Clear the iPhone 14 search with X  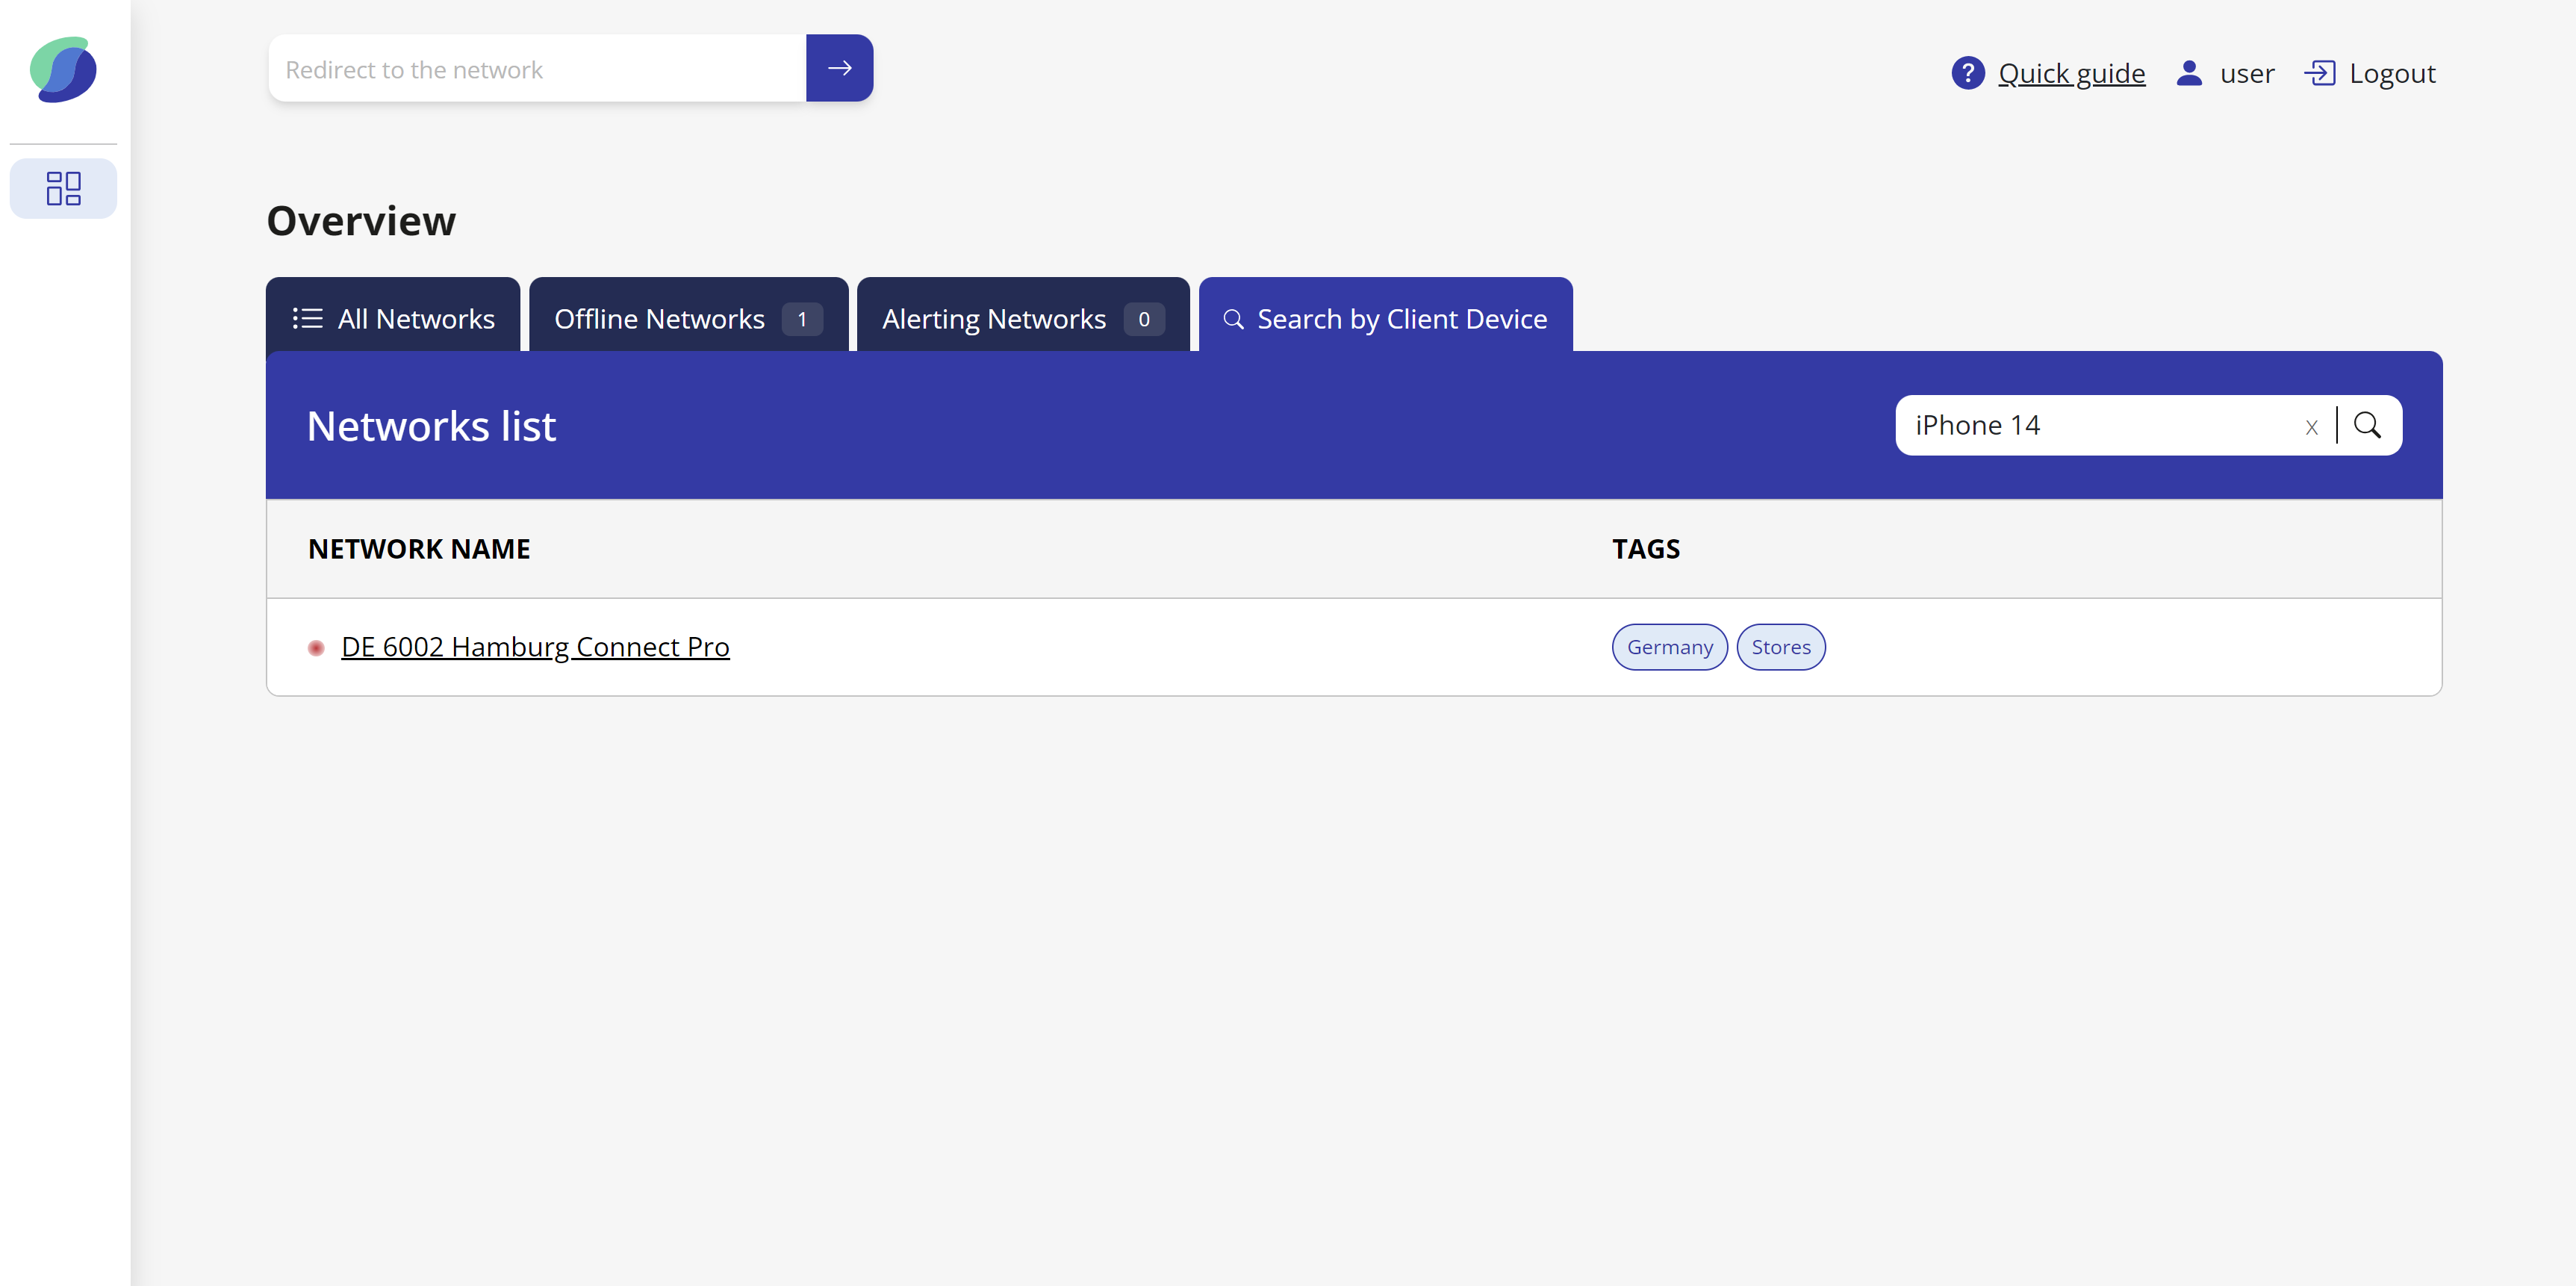(x=2311, y=427)
